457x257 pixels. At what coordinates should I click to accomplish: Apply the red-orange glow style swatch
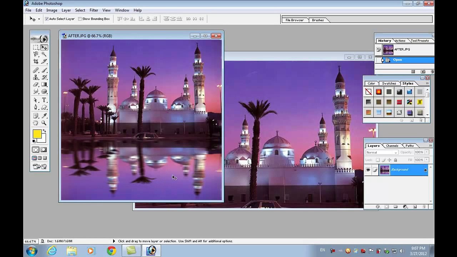pos(378,92)
